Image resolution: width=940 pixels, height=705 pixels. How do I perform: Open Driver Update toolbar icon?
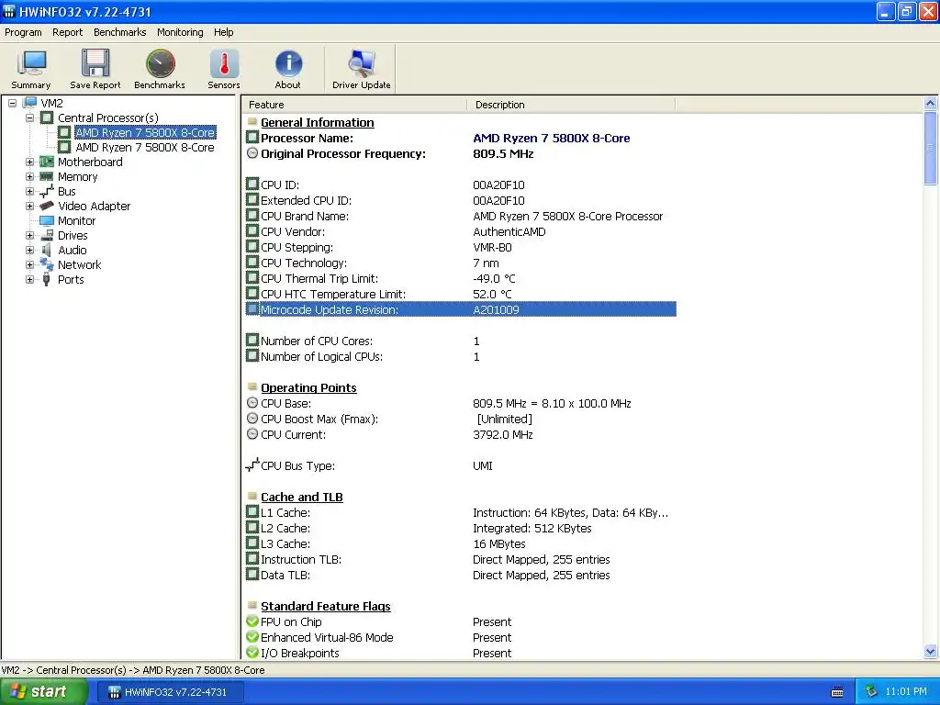click(x=361, y=69)
